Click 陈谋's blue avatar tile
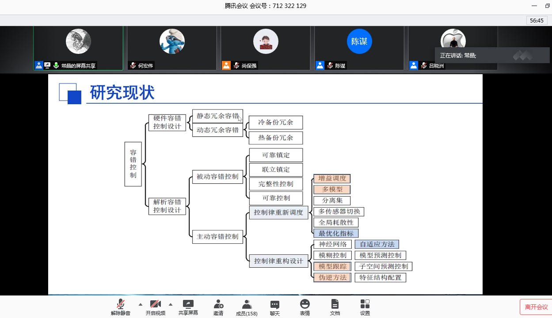The width and height of the screenshot is (552, 318). (x=359, y=42)
